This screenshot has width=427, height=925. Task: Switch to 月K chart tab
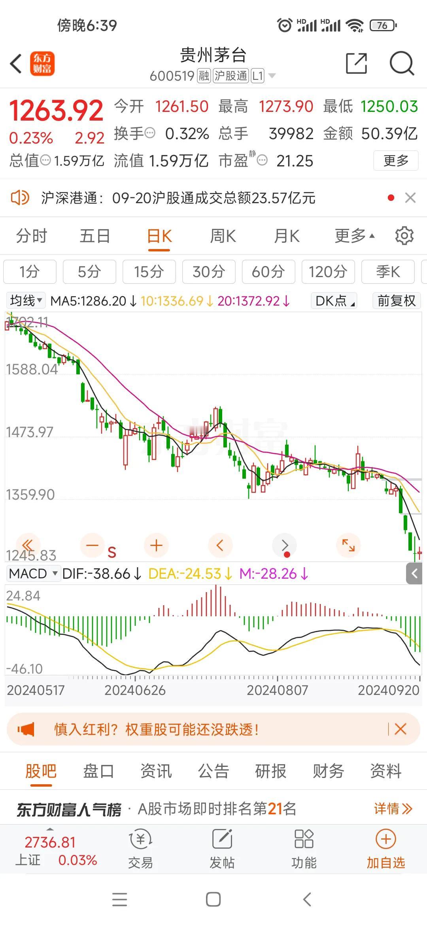click(x=287, y=236)
